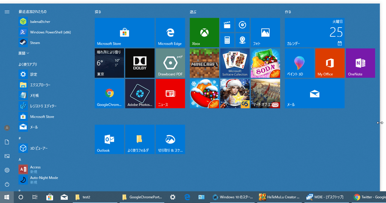Launch the Dolby tile

(140, 63)
